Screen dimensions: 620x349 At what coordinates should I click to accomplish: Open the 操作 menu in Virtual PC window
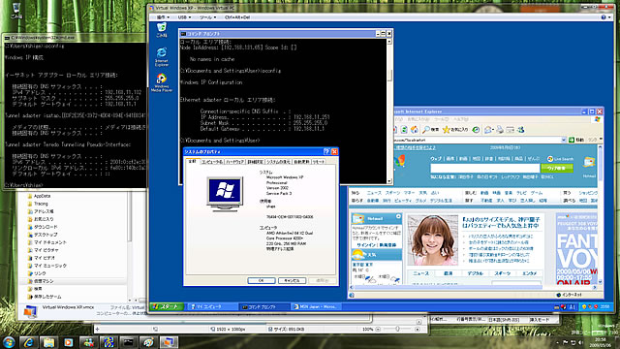tap(163, 17)
